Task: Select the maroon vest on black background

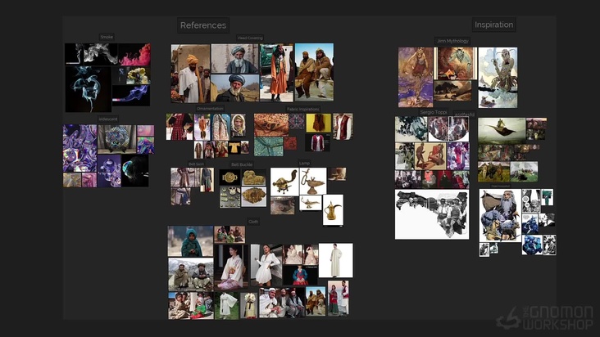Action: 317,143
